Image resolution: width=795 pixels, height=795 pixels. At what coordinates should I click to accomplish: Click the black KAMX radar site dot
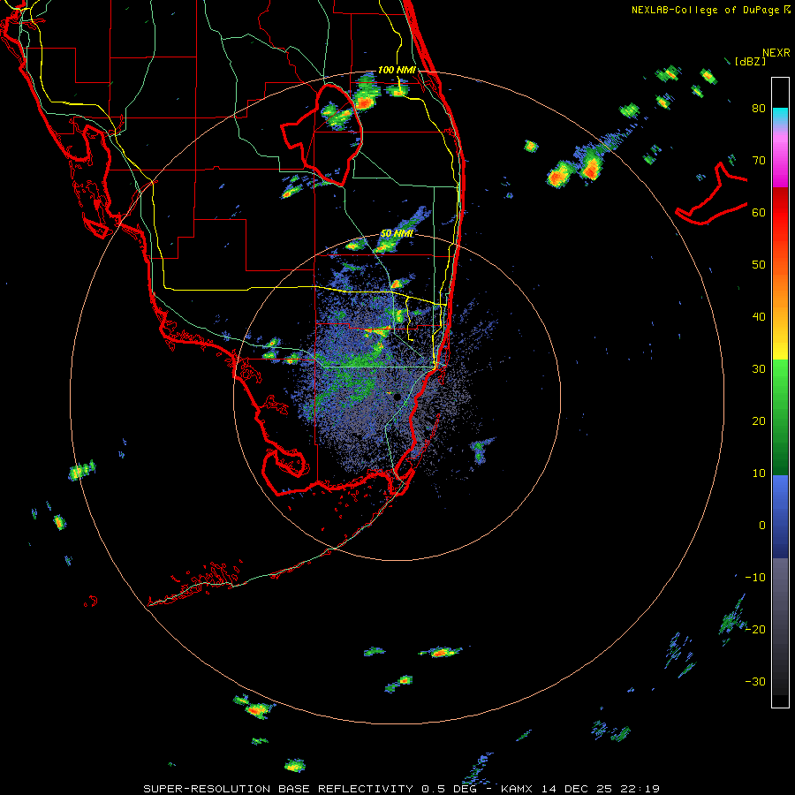point(397,397)
